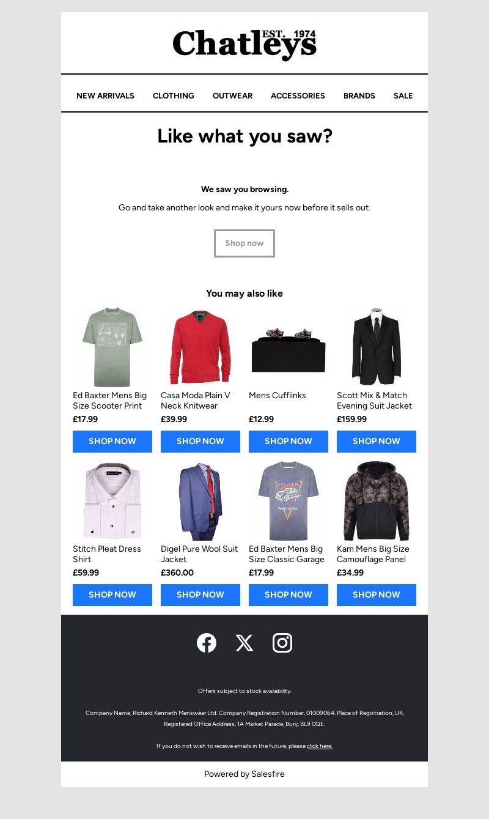Open the green Ed Baxter Scooter t-shirt image
The width and height of the screenshot is (489, 819).
[112, 347]
